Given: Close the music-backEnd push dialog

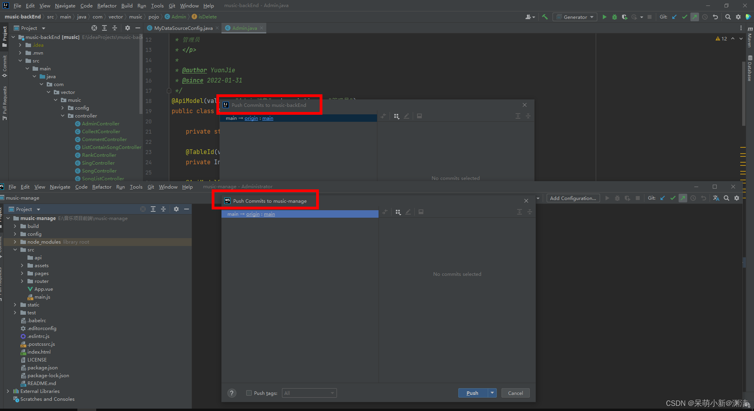Looking at the screenshot, I should (525, 105).
